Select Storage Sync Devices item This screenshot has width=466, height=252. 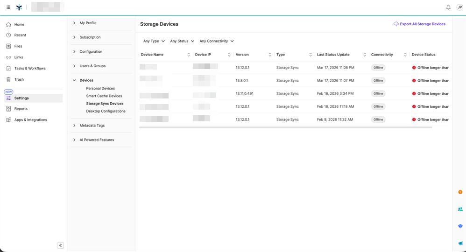pos(105,104)
